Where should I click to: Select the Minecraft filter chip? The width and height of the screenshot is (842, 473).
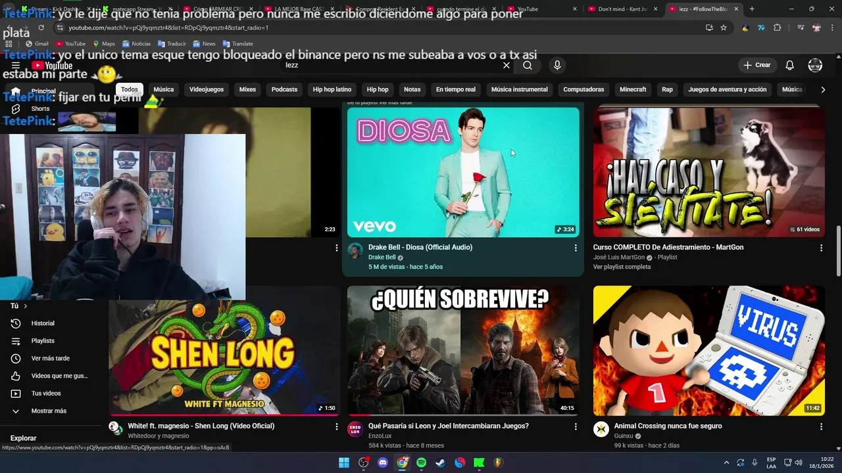[x=633, y=89]
